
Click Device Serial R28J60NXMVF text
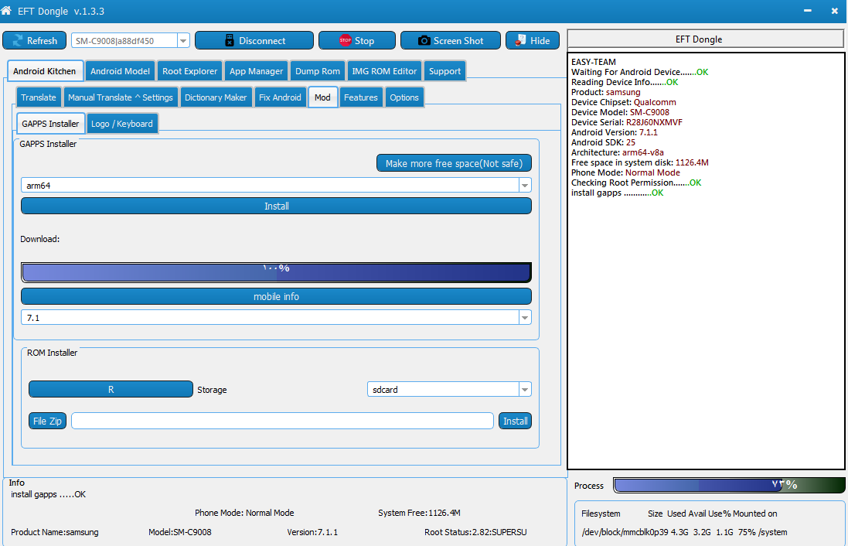[x=627, y=122]
